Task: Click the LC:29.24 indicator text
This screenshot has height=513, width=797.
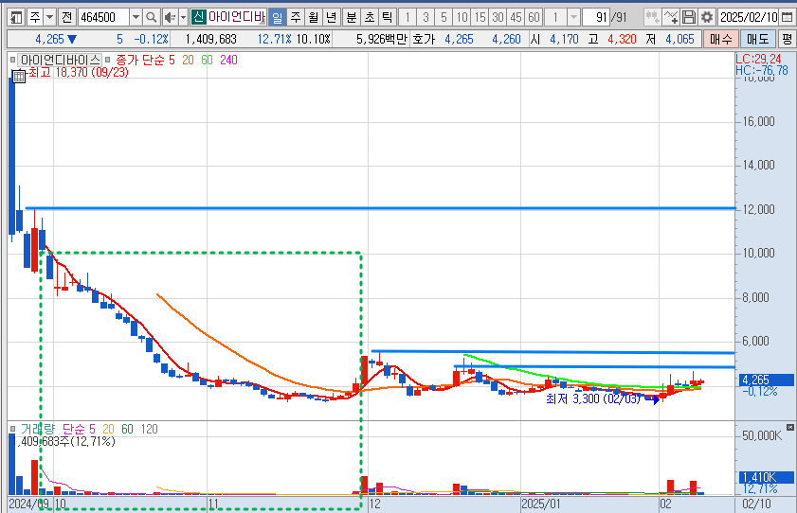Action: tap(758, 59)
